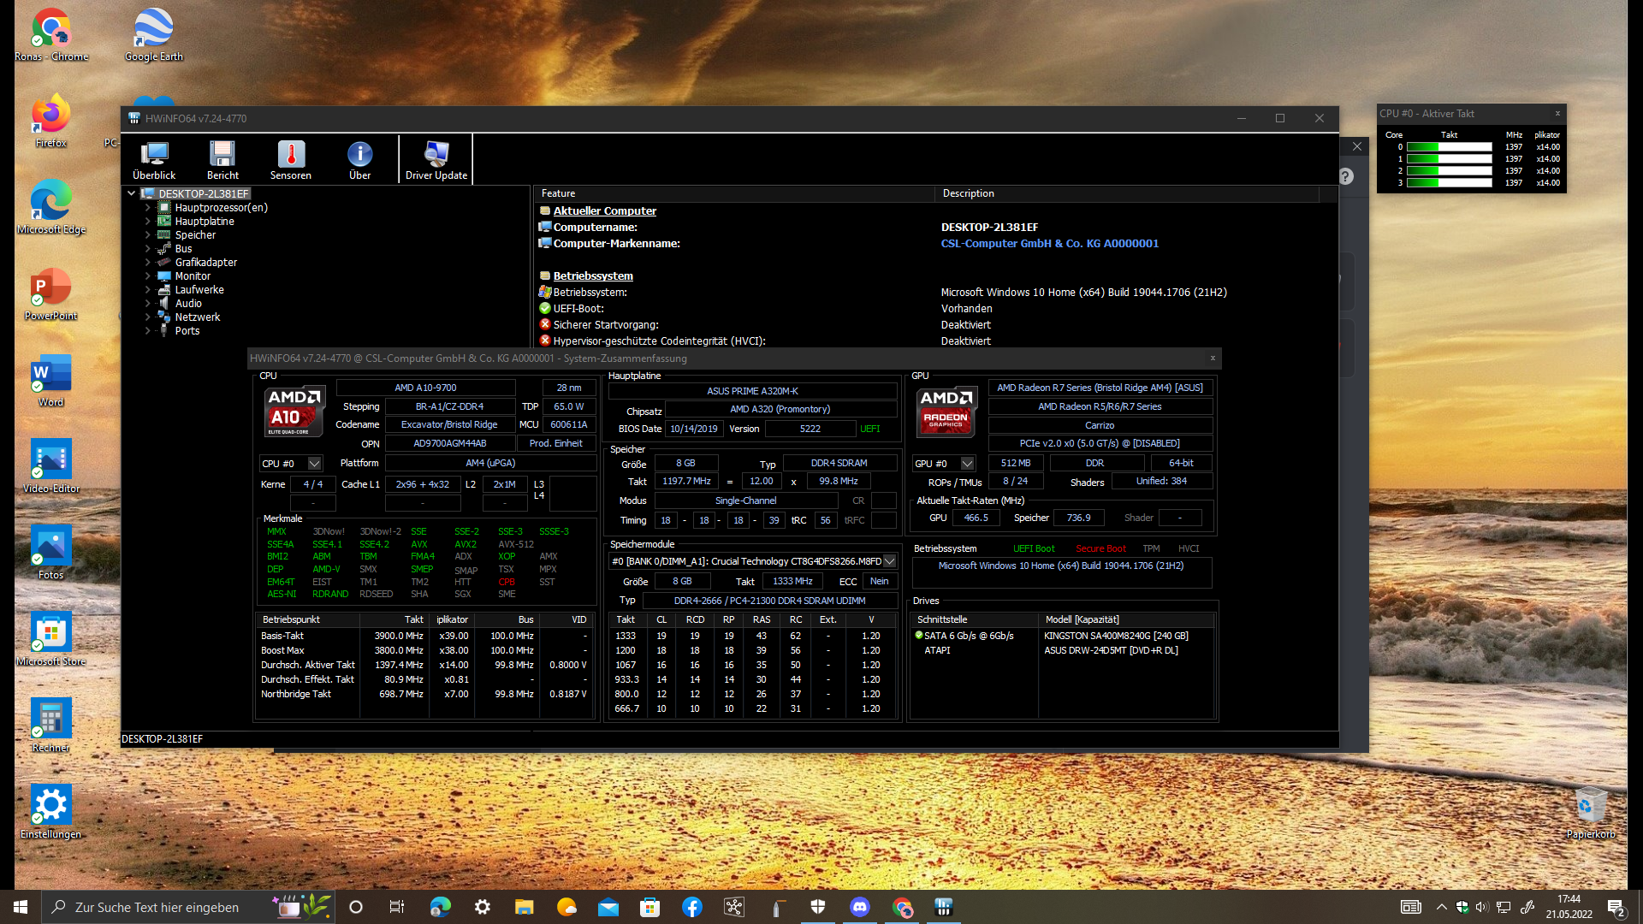Collapse the DESKTOP-2L381EF root node
Image resolution: width=1643 pixels, height=924 pixels.
pyautogui.click(x=131, y=193)
